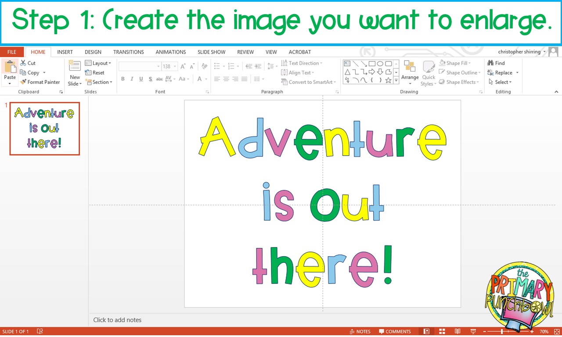Switch to the ACROBAT tab
This screenshot has height=337, width=562.
300,52
